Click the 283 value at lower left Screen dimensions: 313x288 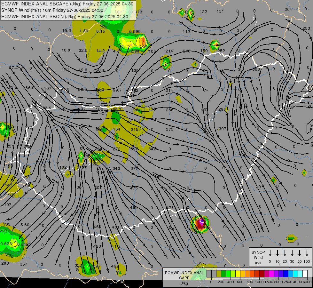pos(5,263)
